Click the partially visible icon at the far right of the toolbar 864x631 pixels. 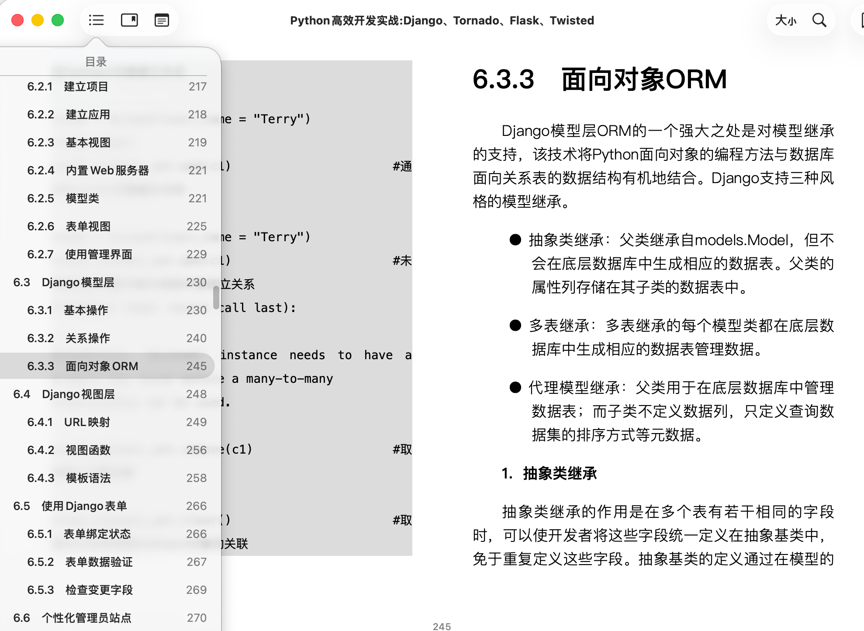(861, 20)
